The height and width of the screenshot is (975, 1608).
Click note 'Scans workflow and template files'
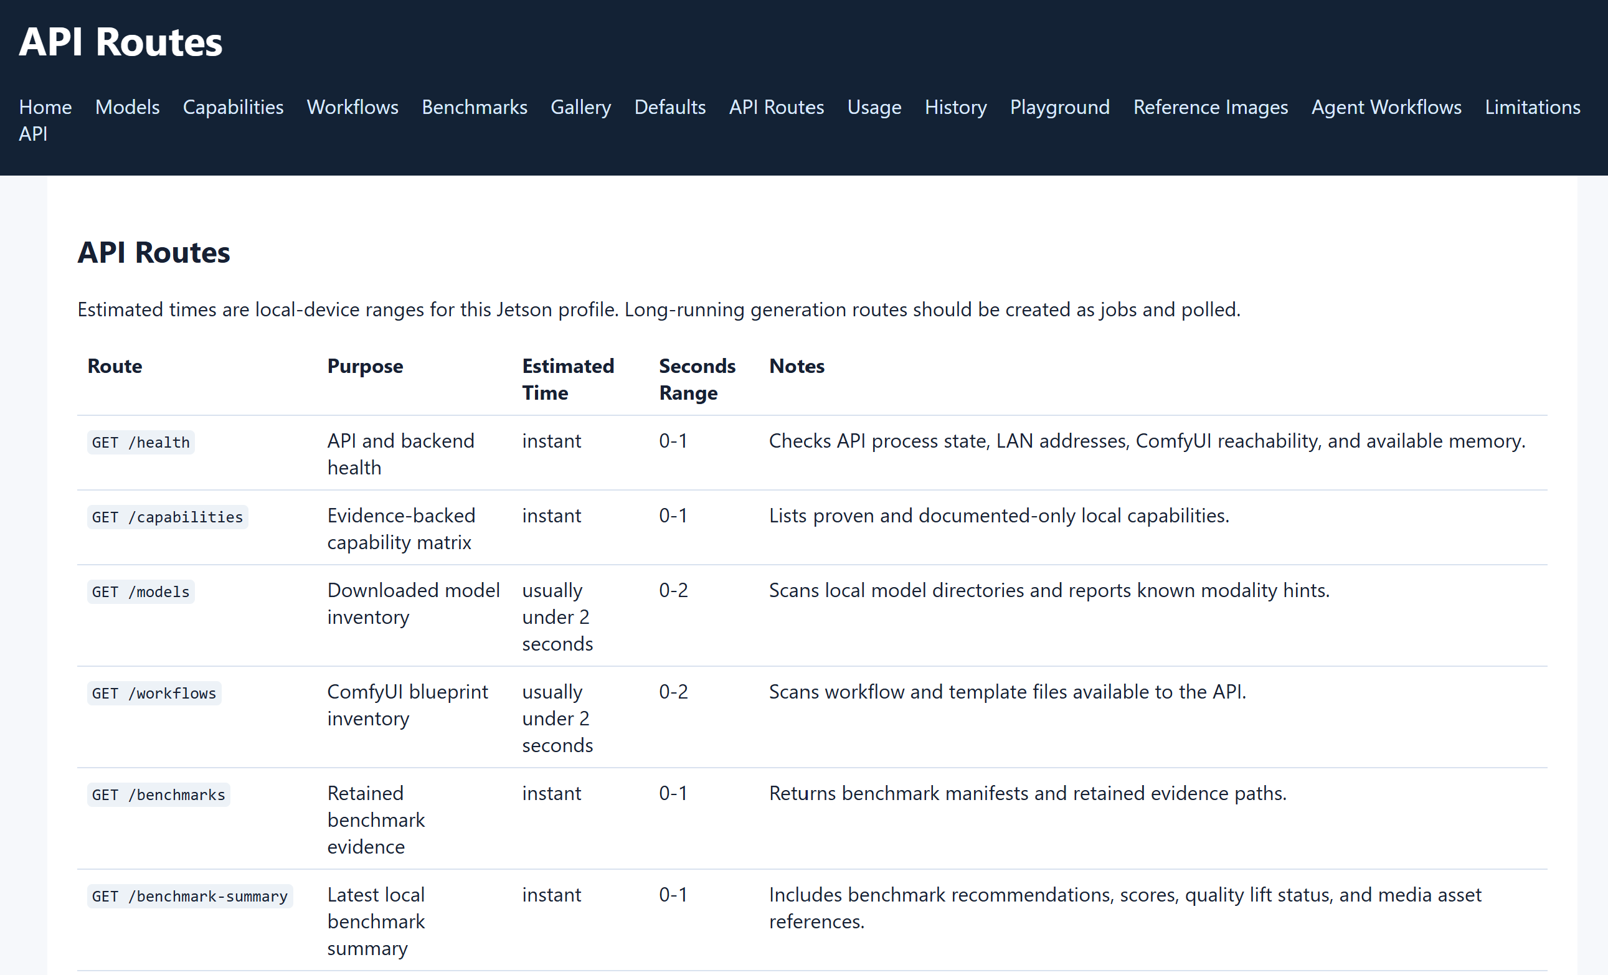1008,692
